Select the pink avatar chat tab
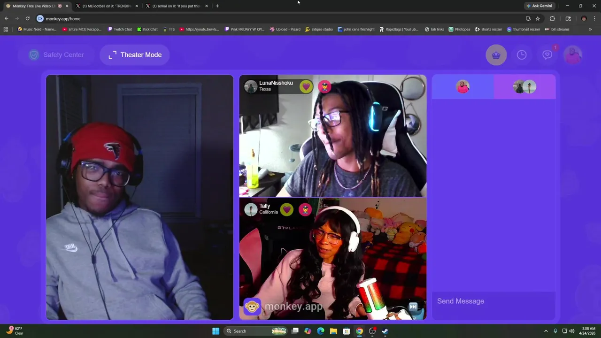This screenshot has width=601, height=338. 463,87
